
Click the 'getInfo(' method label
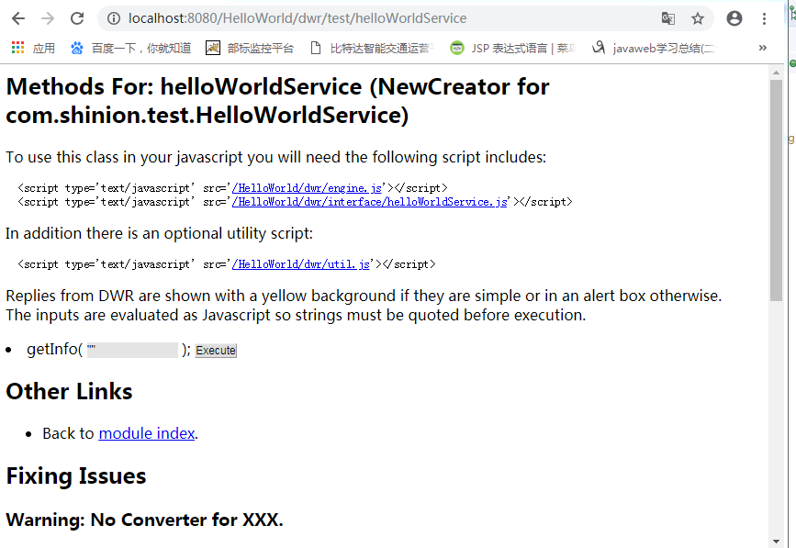[x=54, y=350]
